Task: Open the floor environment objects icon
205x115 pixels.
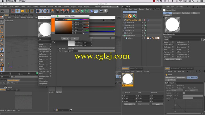Action: [96, 11]
